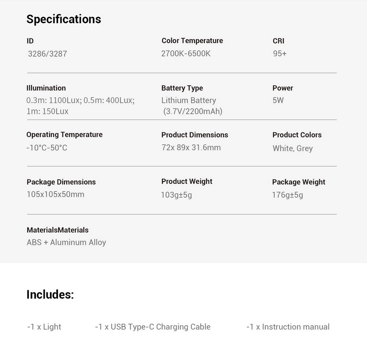Click the ABS + Aluminum Alloy text

pyautogui.click(x=66, y=243)
